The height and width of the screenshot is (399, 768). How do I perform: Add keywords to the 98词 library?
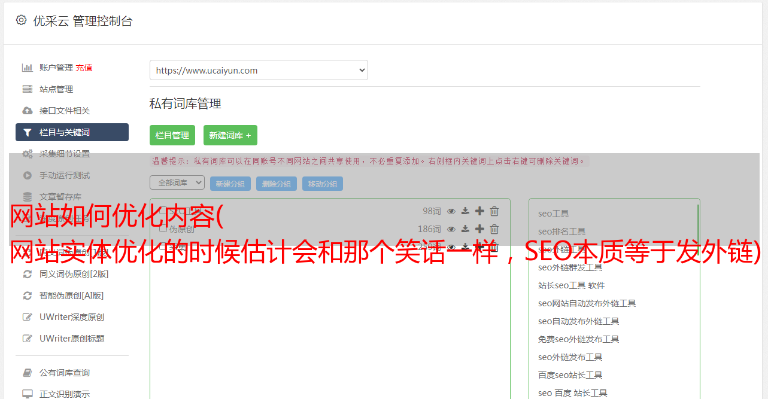(479, 211)
